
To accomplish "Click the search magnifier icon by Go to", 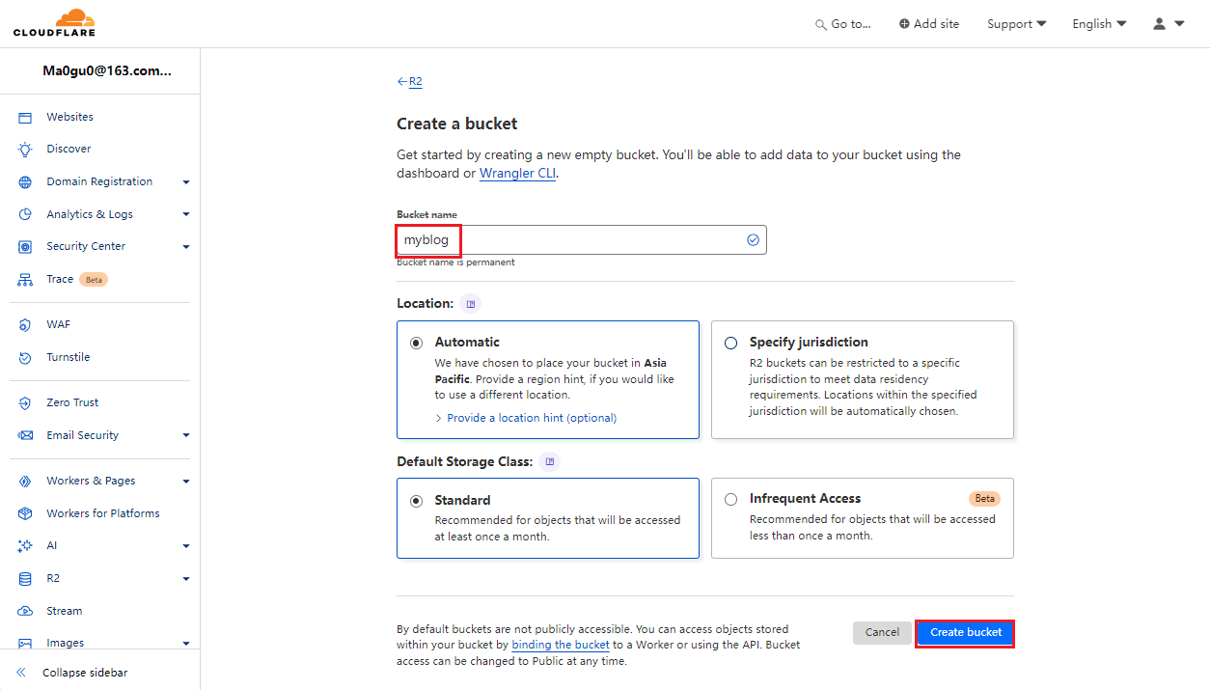I will [x=821, y=25].
